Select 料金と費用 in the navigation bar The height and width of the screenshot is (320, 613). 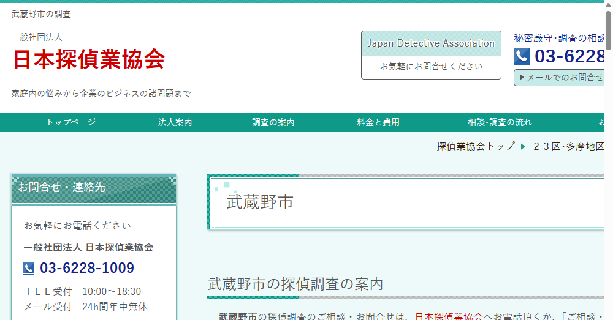[378, 122]
